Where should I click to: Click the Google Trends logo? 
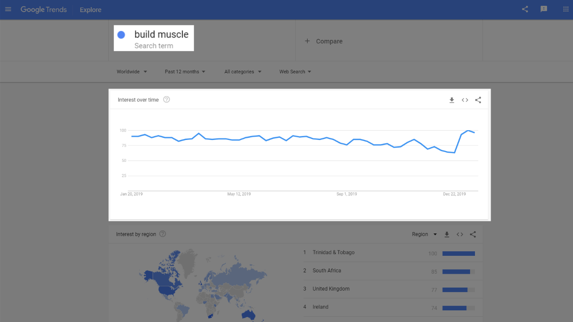coord(43,10)
